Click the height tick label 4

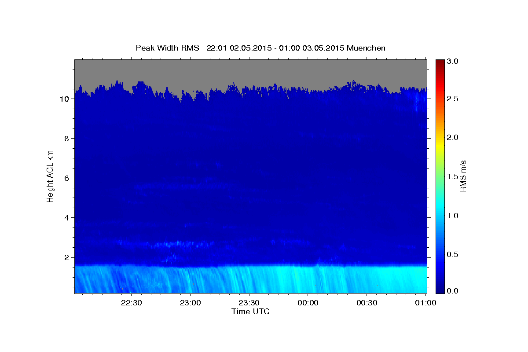click(x=67, y=218)
